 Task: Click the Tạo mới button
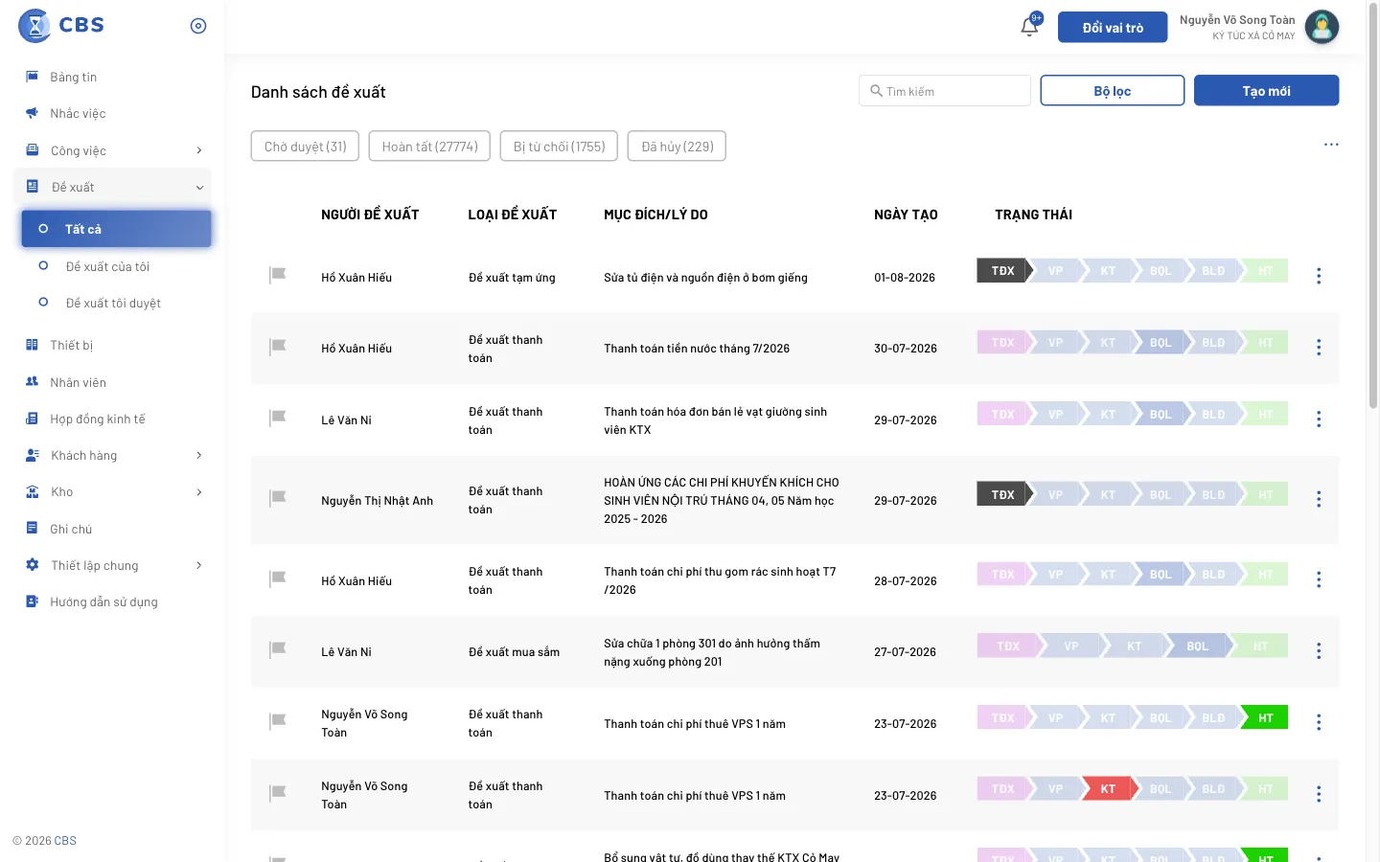click(x=1266, y=91)
